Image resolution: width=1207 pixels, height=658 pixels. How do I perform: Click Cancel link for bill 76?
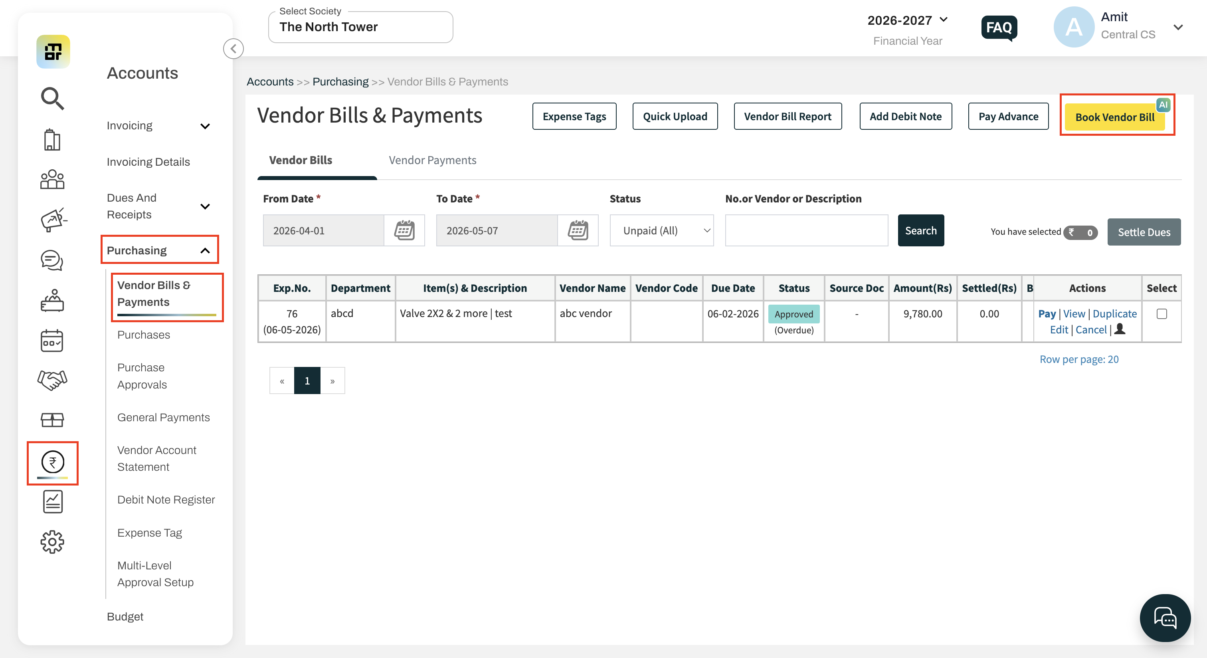(1090, 329)
